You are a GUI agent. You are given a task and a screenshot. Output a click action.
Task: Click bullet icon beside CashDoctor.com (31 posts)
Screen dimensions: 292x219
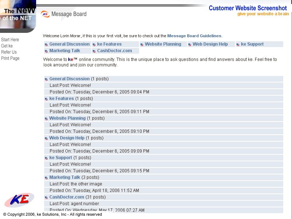click(x=46, y=197)
